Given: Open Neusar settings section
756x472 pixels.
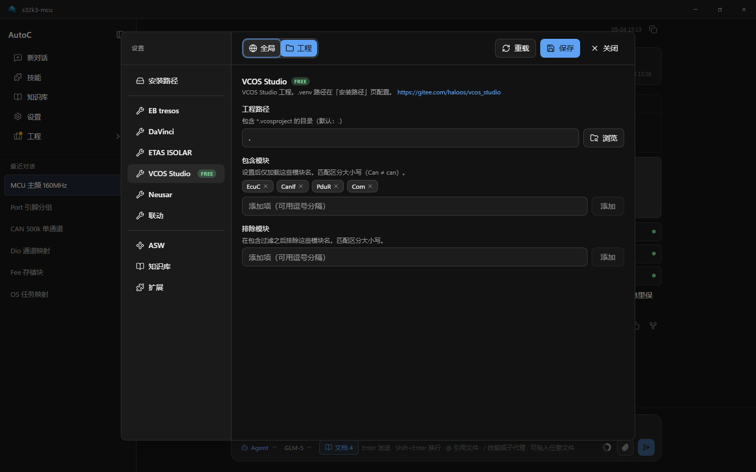Looking at the screenshot, I should [176, 195].
